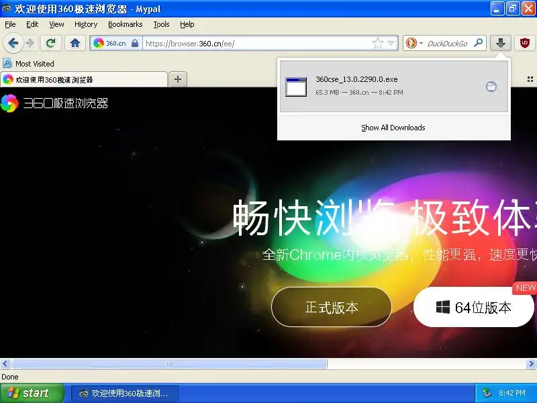Click the 360cse_13.0.2290.0.exe file name
Image resolution: width=537 pixels, height=403 pixels.
click(356, 79)
